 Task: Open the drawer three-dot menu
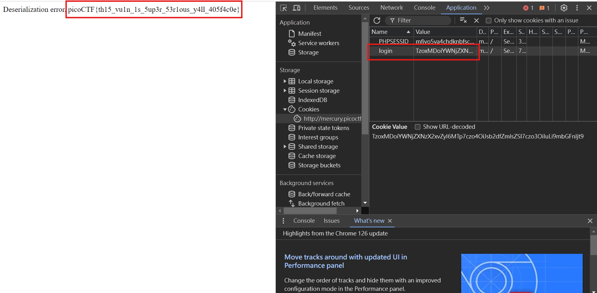[x=283, y=221]
